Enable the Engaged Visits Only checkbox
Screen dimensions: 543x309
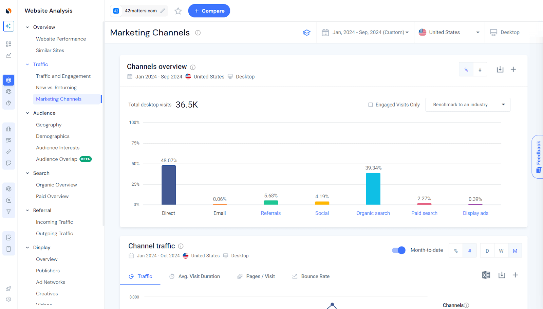click(371, 105)
